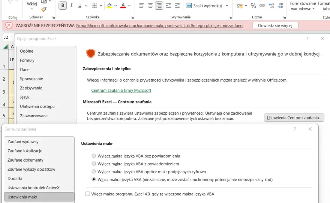Apply red font color

pos(123,6)
